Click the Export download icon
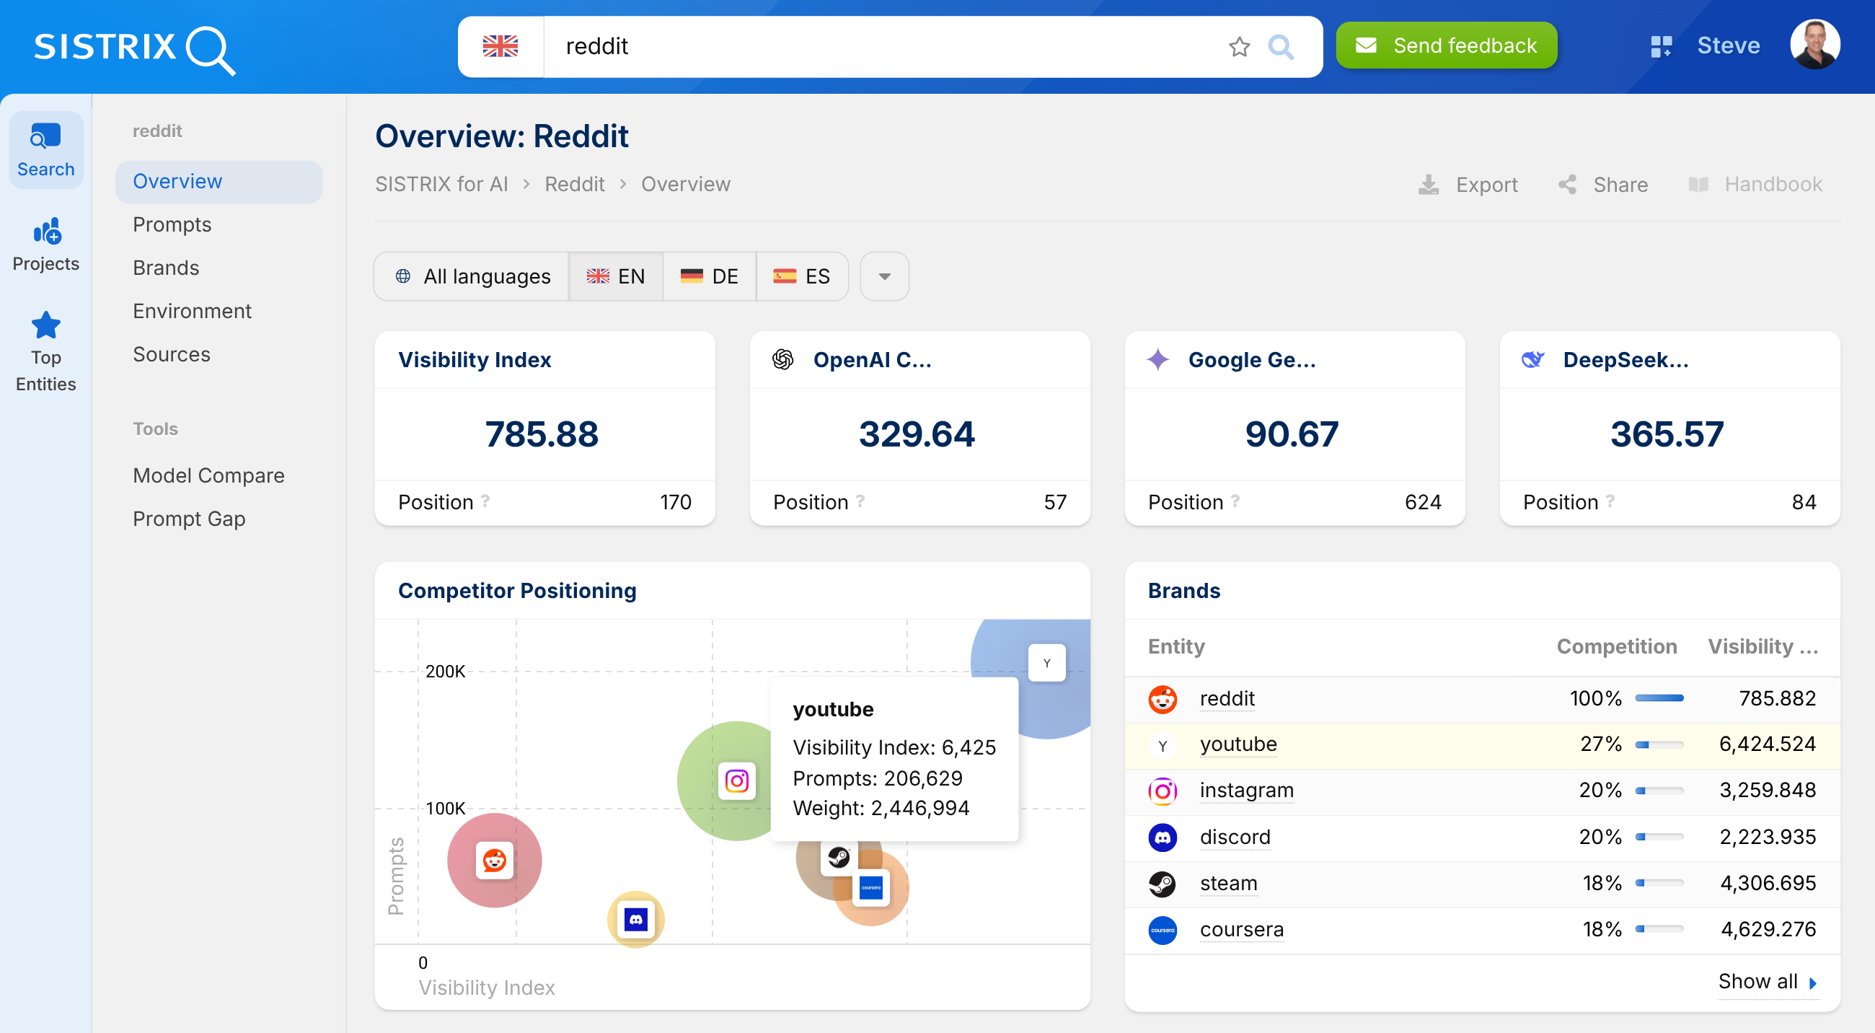The width and height of the screenshot is (1875, 1033). point(1428,185)
